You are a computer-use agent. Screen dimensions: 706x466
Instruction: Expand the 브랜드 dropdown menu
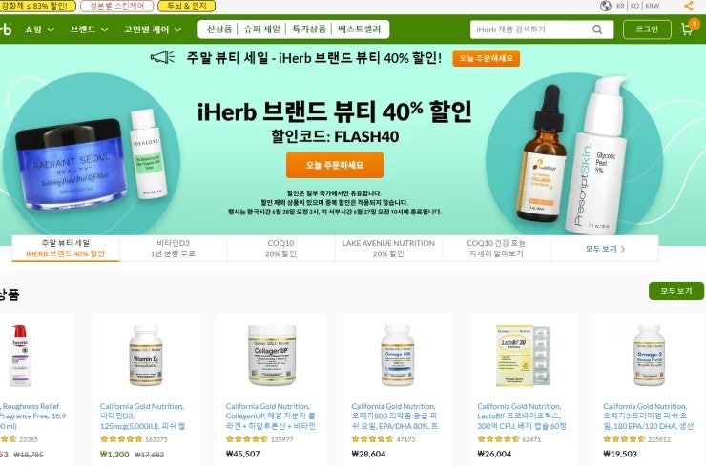point(89,30)
